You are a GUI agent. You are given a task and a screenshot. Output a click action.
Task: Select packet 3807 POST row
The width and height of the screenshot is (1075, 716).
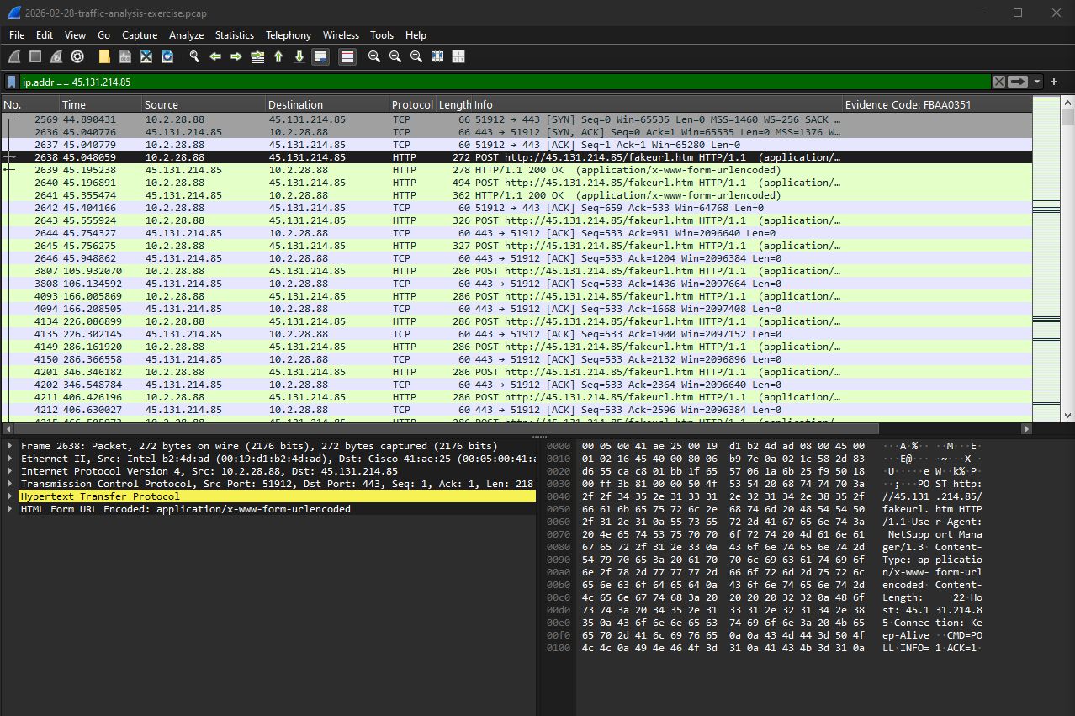tap(516, 271)
